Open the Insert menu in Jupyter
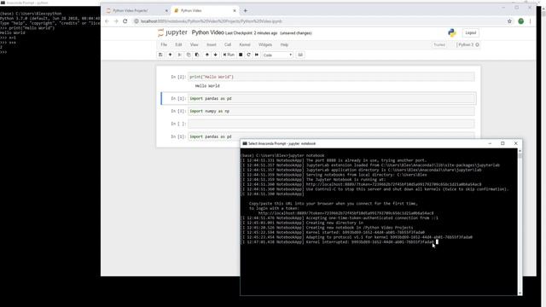 tap(212, 44)
